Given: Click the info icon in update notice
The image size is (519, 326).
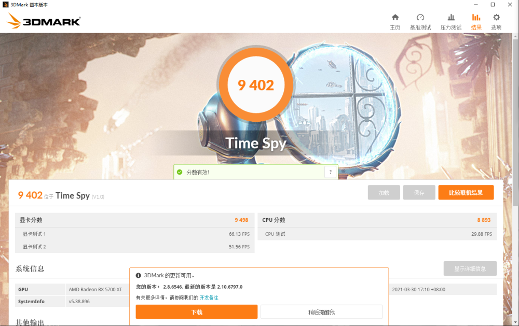Looking at the screenshot, I should pyautogui.click(x=139, y=275).
